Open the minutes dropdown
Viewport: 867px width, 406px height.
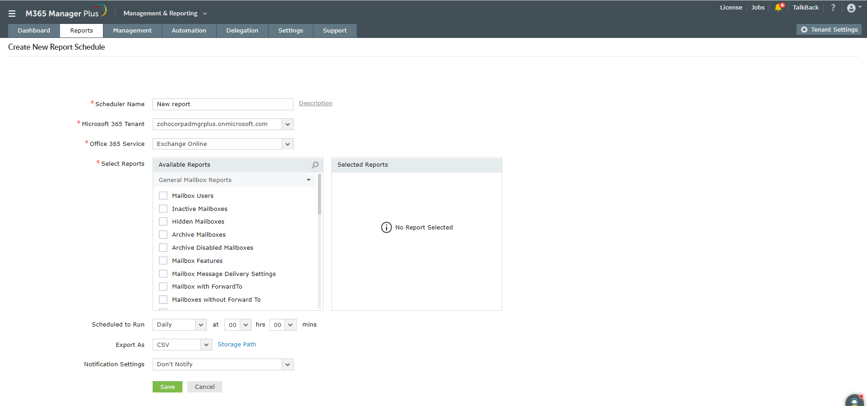283,325
